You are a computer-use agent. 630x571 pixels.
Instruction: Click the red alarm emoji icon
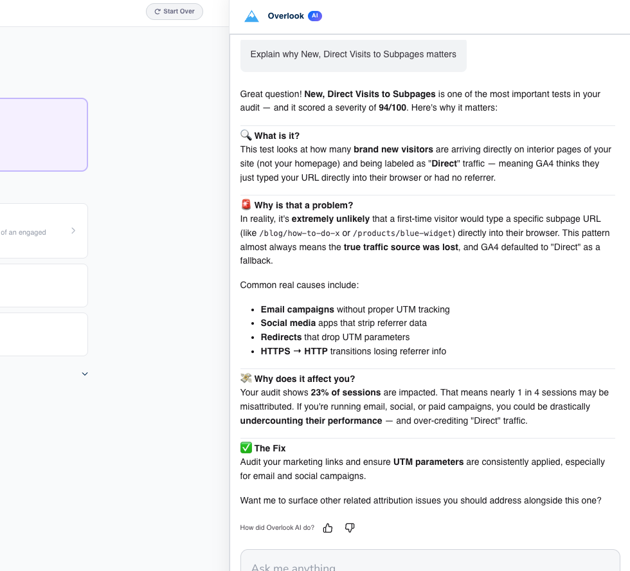tap(246, 204)
